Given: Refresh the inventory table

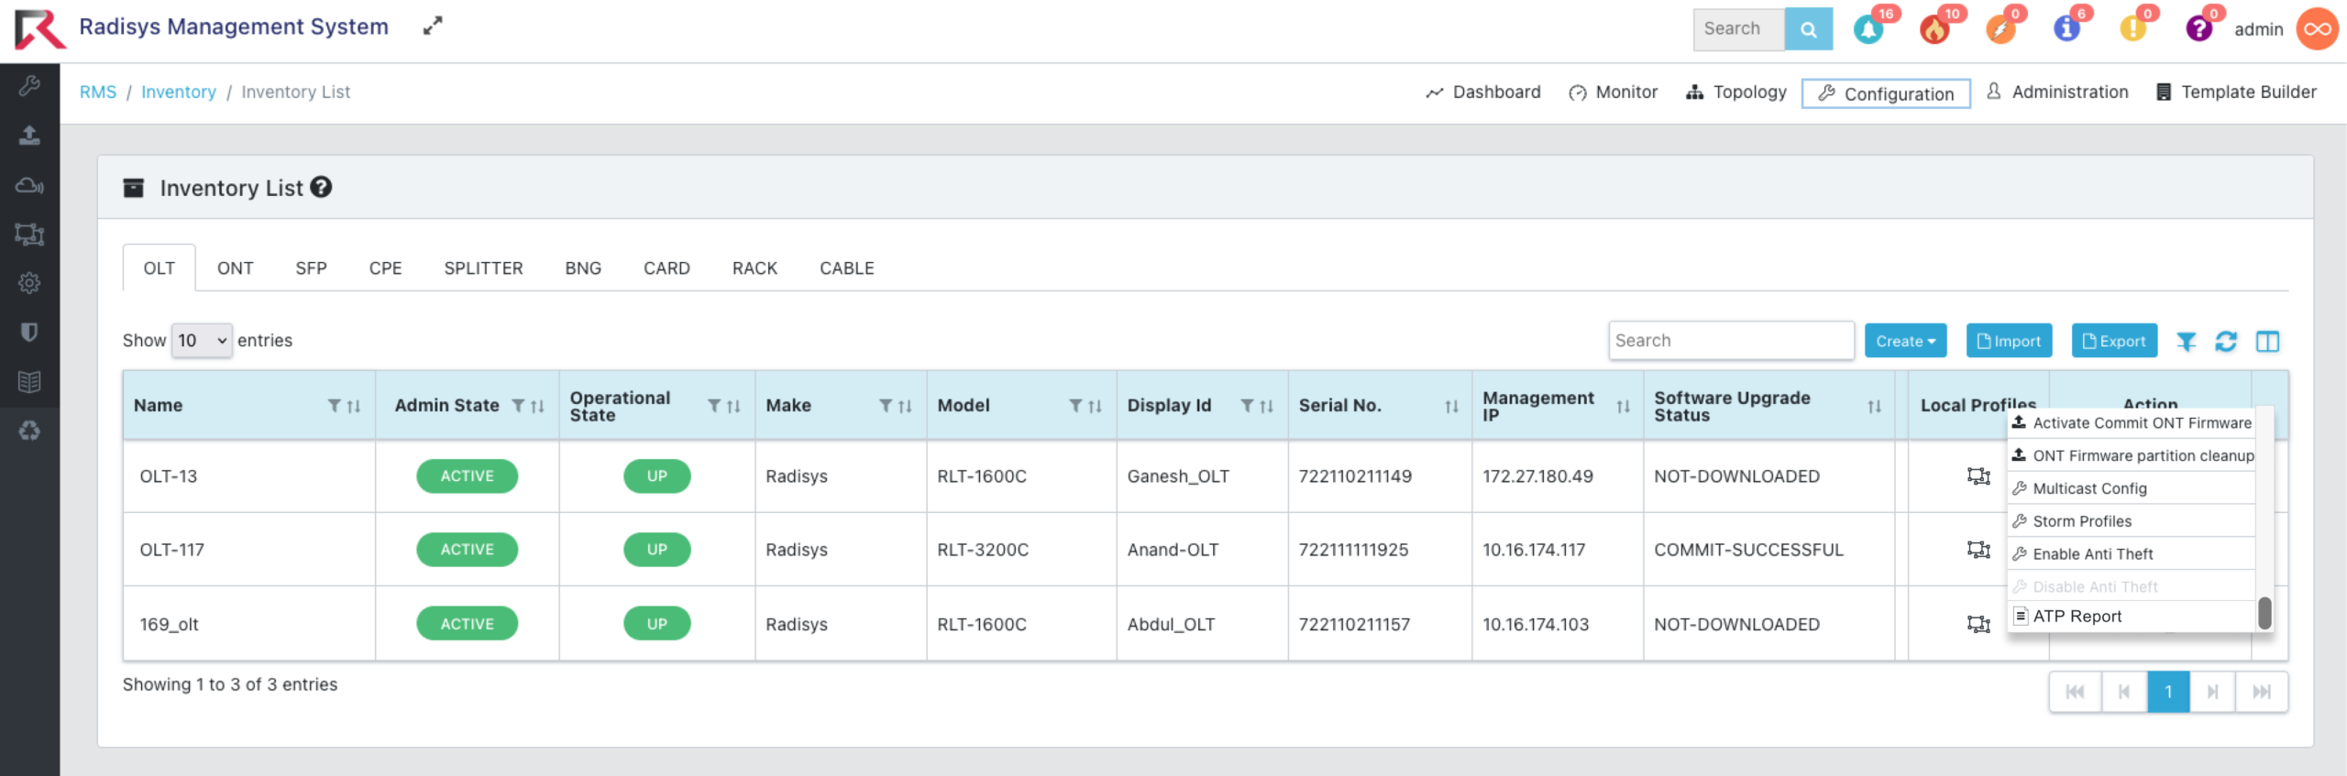Looking at the screenshot, I should pos(2226,342).
